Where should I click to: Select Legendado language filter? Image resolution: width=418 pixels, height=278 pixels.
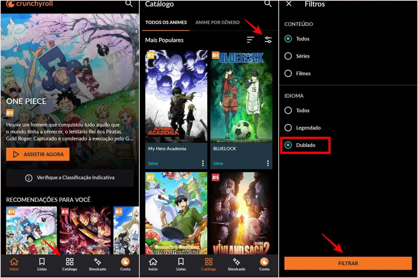302,127
